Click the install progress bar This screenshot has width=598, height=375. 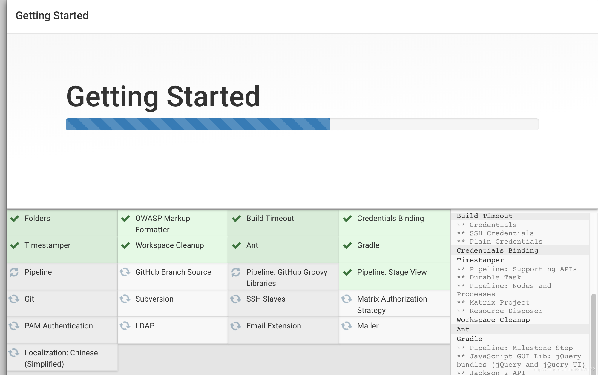pyautogui.click(x=302, y=124)
